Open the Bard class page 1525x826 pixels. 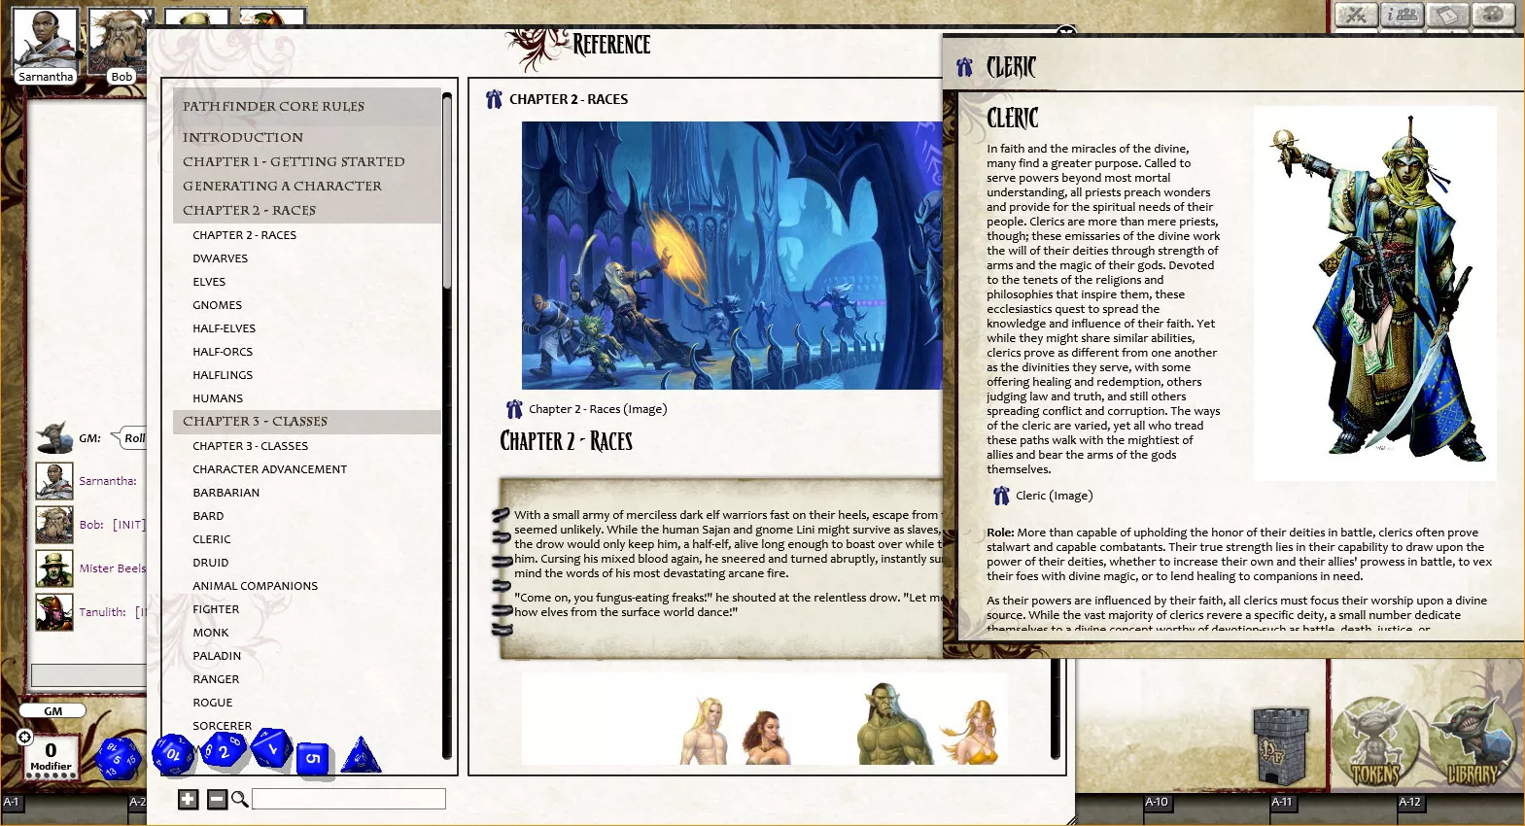pyautogui.click(x=208, y=516)
